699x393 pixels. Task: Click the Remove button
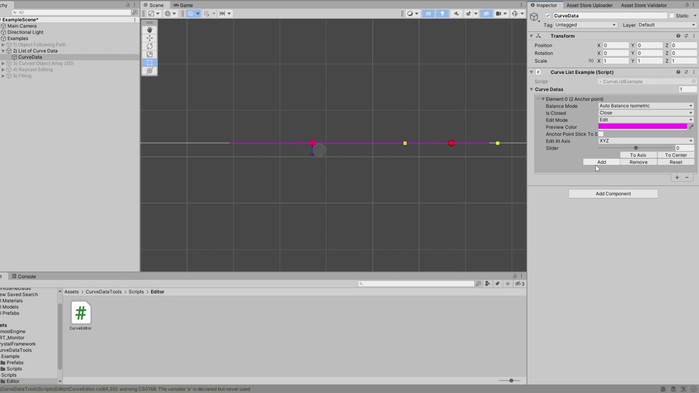tap(639, 162)
